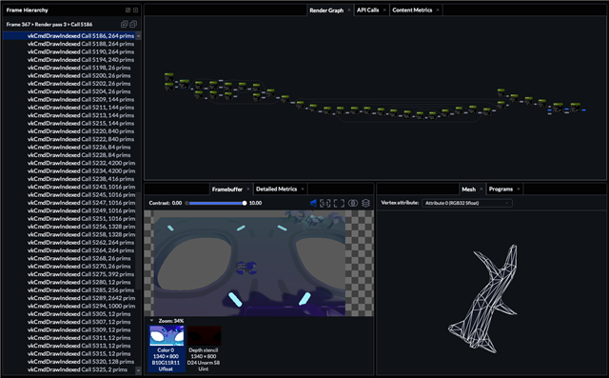609x378 pixels.
Task: Click the overlapping circles overdraw icon
Action: point(353,203)
